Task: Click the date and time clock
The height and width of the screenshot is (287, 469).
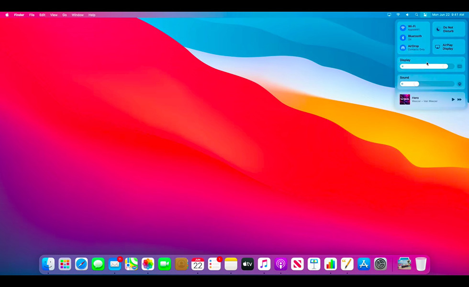Action: (448, 15)
